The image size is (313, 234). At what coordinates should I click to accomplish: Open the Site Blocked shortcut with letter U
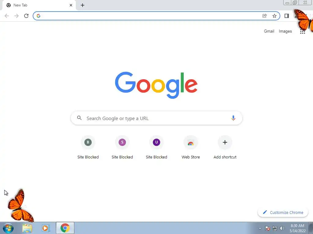tap(156, 147)
